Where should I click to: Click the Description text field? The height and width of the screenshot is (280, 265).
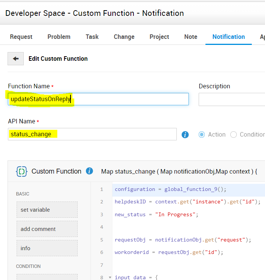pyautogui.click(x=232, y=99)
